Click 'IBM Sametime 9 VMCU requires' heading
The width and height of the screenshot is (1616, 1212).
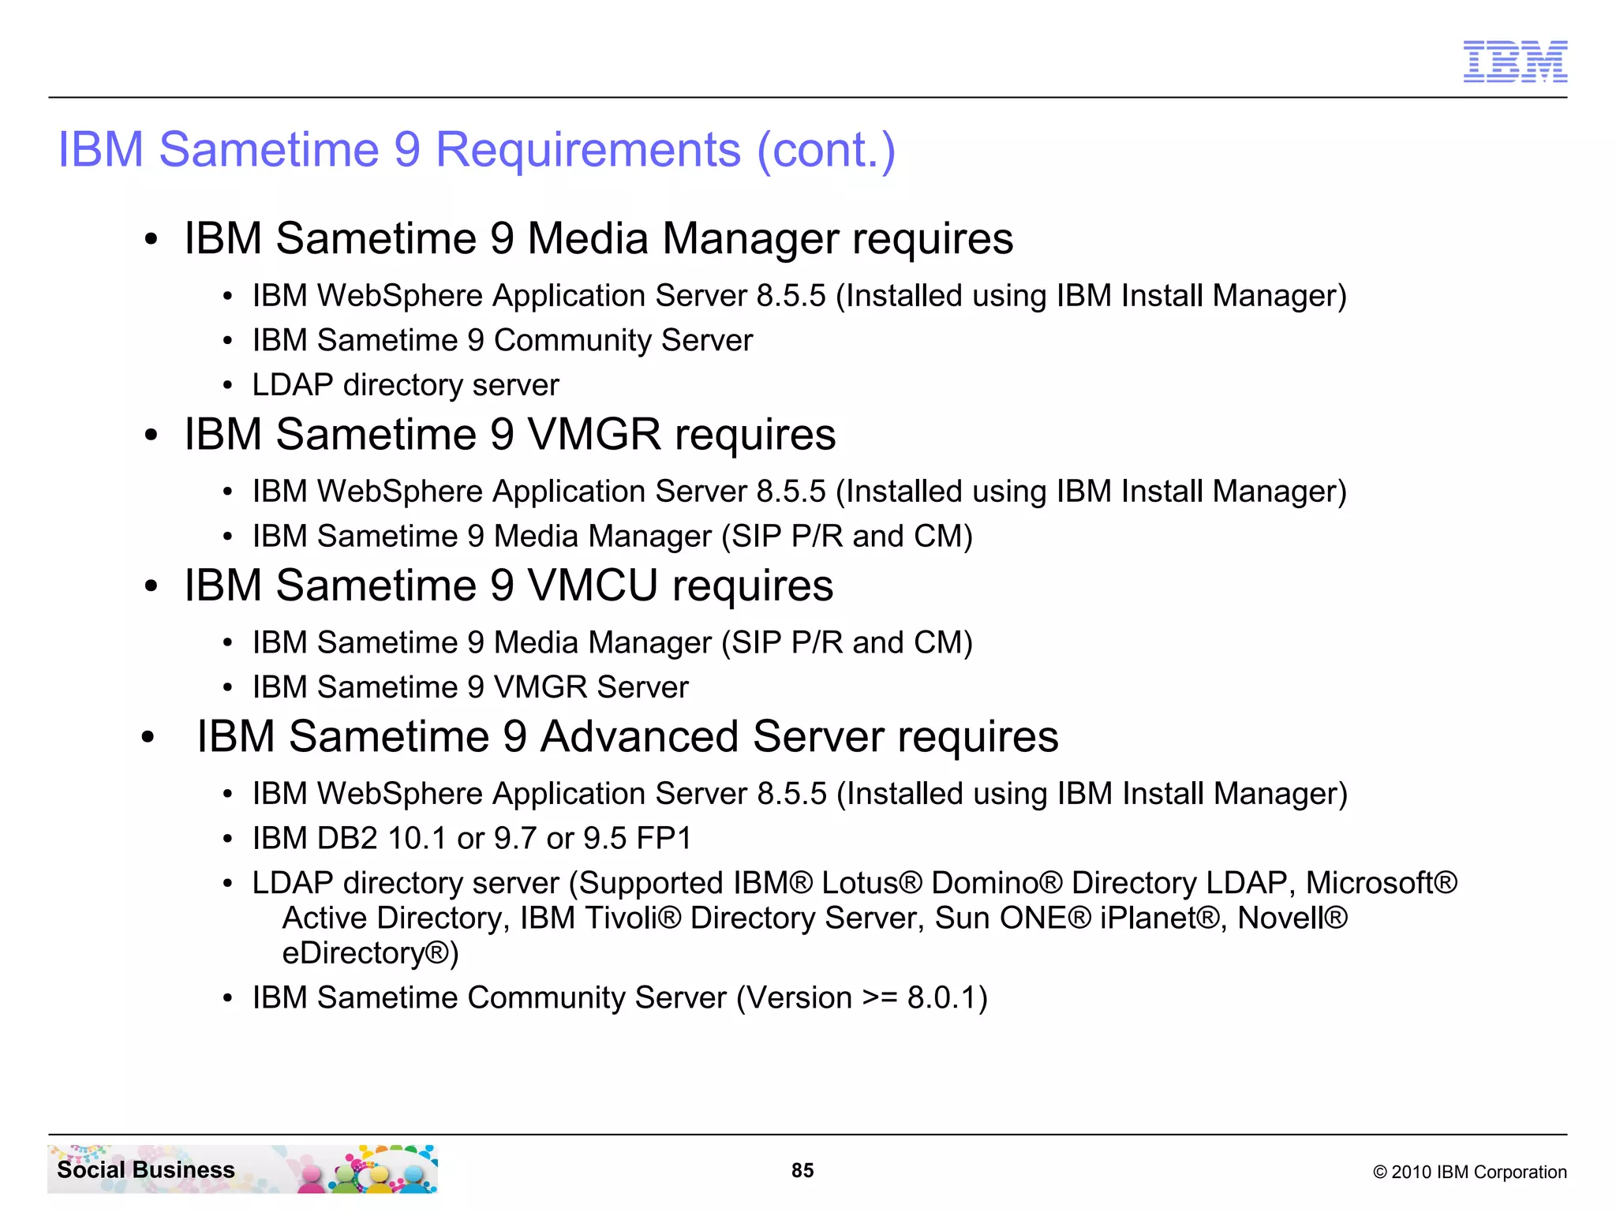click(509, 585)
